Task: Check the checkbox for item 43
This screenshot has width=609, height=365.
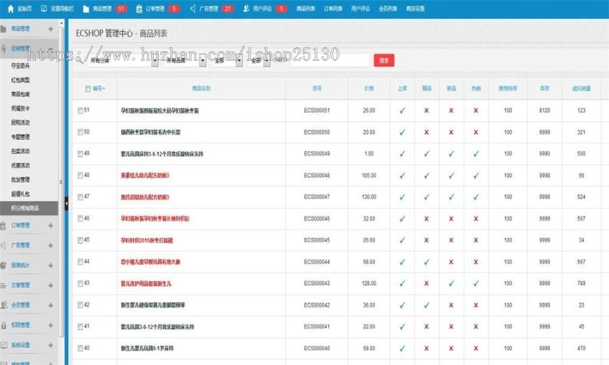Action: tap(80, 283)
